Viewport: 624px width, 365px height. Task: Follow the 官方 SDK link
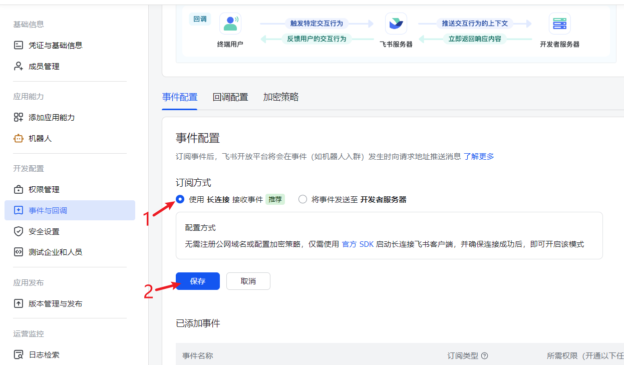(x=358, y=244)
